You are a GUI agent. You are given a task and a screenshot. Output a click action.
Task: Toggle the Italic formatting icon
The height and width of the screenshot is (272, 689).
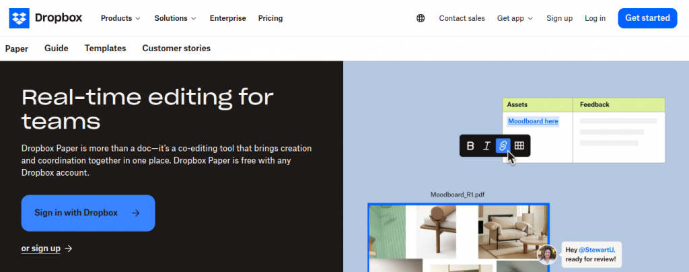(486, 146)
